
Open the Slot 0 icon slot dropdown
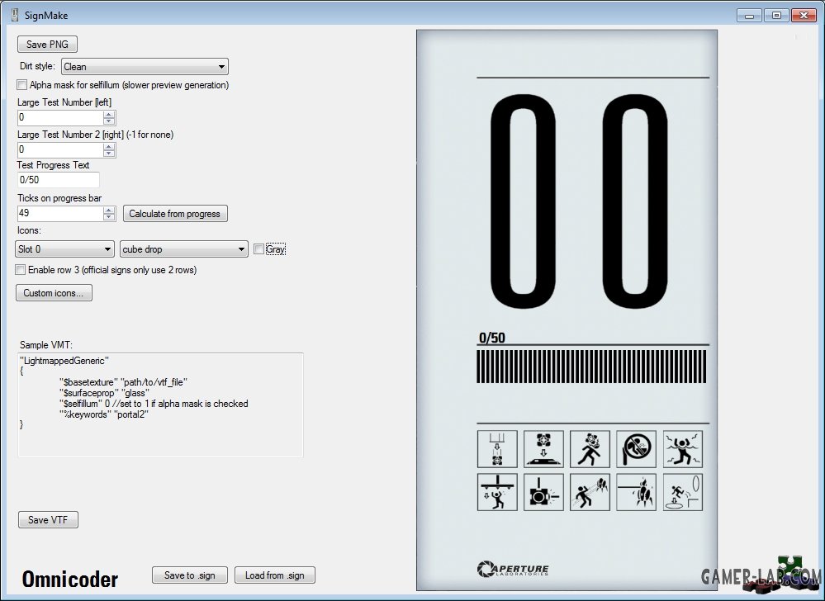[x=64, y=249]
